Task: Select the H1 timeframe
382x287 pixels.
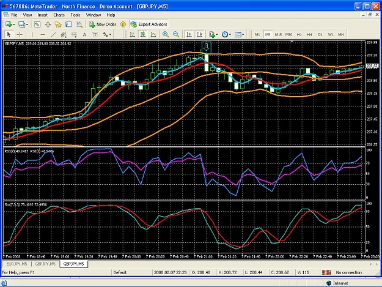Action: click(x=299, y=35)
